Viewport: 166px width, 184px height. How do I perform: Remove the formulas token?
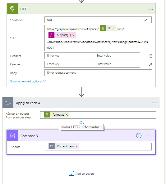tap(67, 115)
